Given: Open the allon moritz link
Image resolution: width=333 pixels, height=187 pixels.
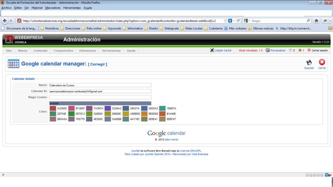Looking at the screenshot, I should coord(172,139).
